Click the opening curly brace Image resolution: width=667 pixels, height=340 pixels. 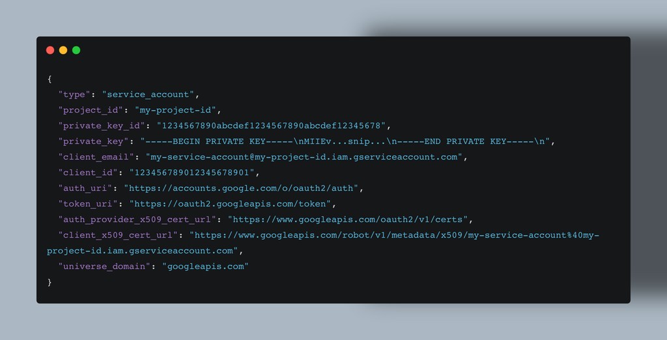click(x=50, y=79)
